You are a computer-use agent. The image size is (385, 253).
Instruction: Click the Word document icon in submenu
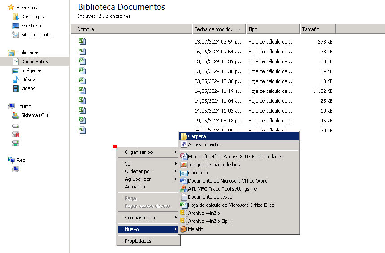pos(184,181)
